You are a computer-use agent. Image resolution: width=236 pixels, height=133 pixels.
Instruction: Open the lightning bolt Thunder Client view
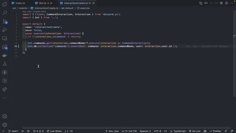coord(5,72)
